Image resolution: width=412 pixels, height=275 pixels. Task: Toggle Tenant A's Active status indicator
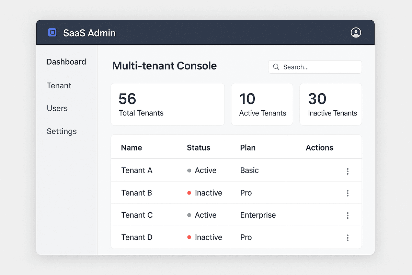[x=189, y=170]
